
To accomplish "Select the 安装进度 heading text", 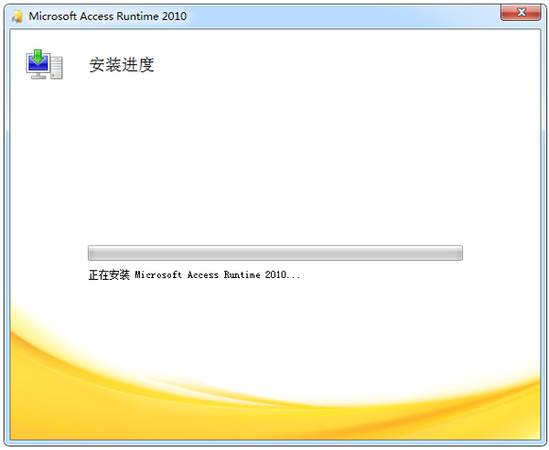I will coord(122,65).
